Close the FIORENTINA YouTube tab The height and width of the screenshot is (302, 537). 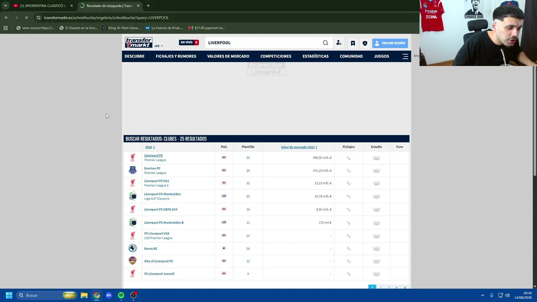(x=71, y=6)
